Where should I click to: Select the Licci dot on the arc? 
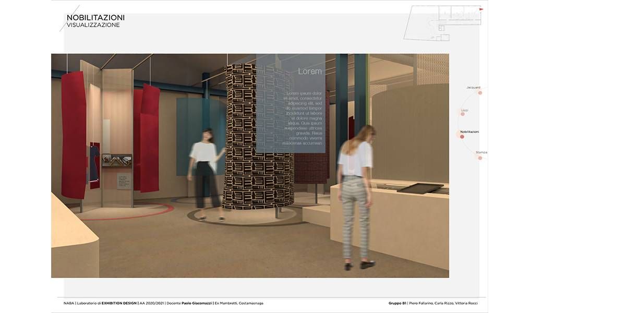click(463, 114)
